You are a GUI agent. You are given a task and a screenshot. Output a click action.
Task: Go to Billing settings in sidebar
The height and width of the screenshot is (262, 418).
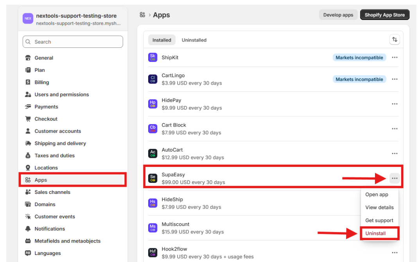point(42,82)
